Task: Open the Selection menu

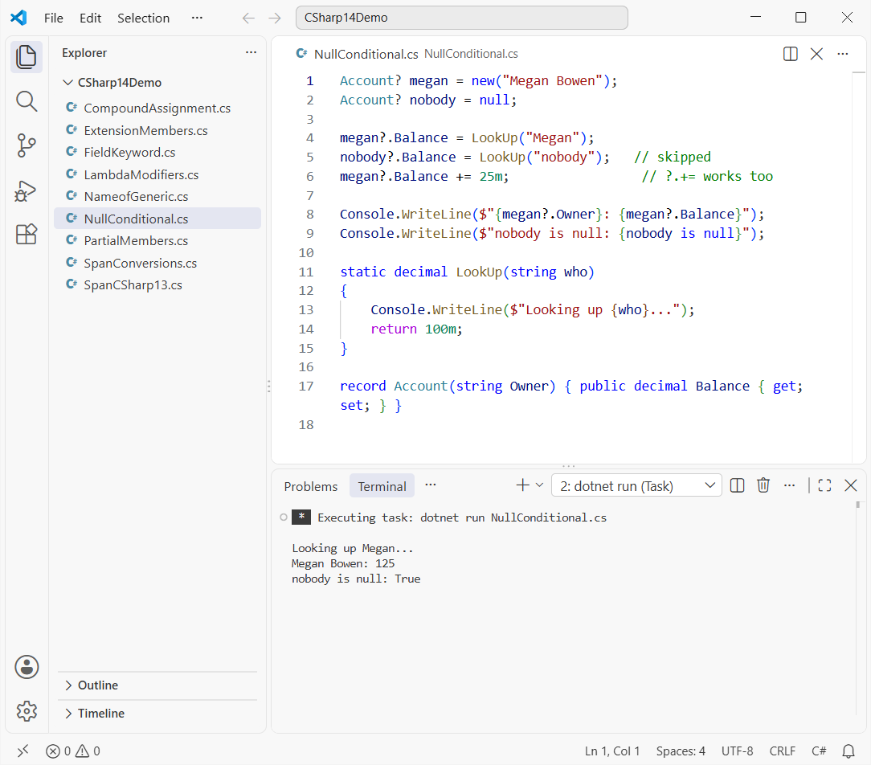Action: coord(143,18)
